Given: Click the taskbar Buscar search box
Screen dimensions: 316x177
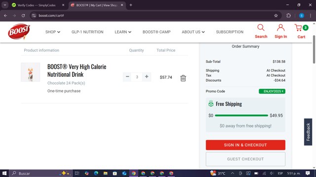Looking at the screenshot, I should click(x=41, y=173).
